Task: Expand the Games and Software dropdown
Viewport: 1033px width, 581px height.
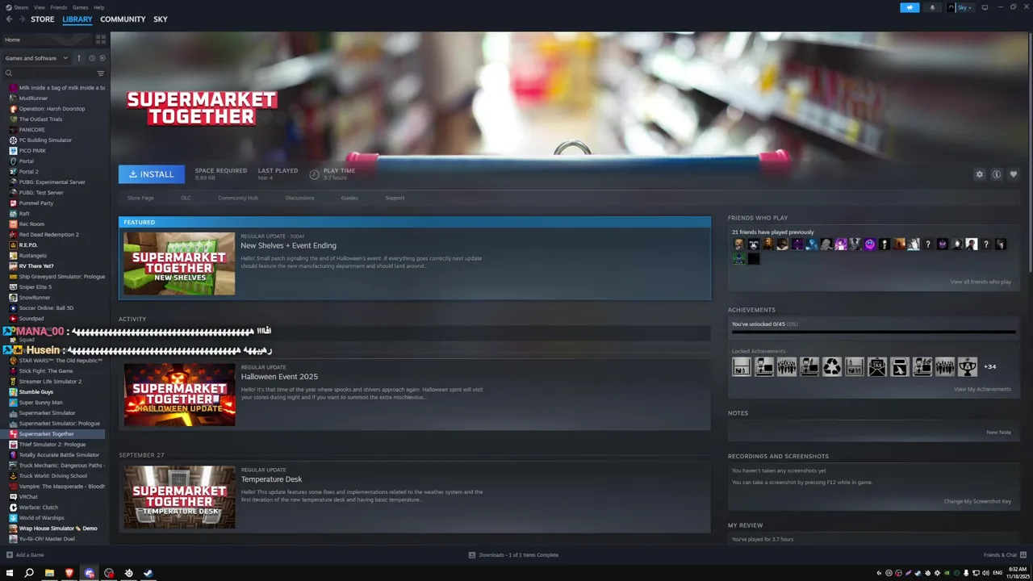Action: [x=36, y=58]
